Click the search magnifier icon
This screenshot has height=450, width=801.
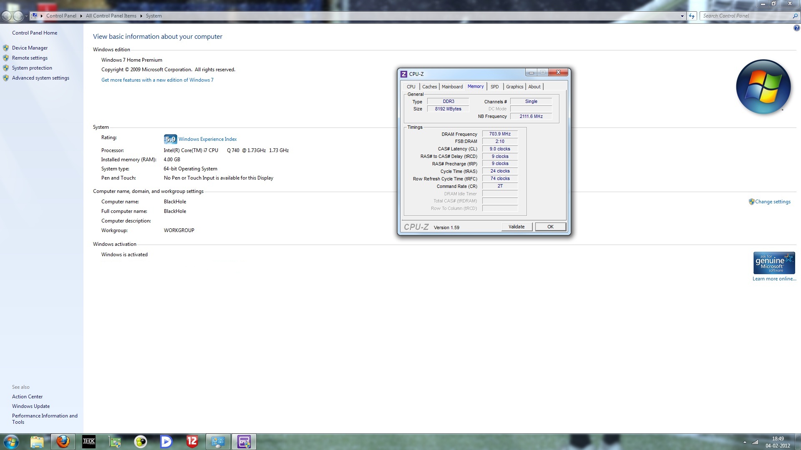point(795,16)
